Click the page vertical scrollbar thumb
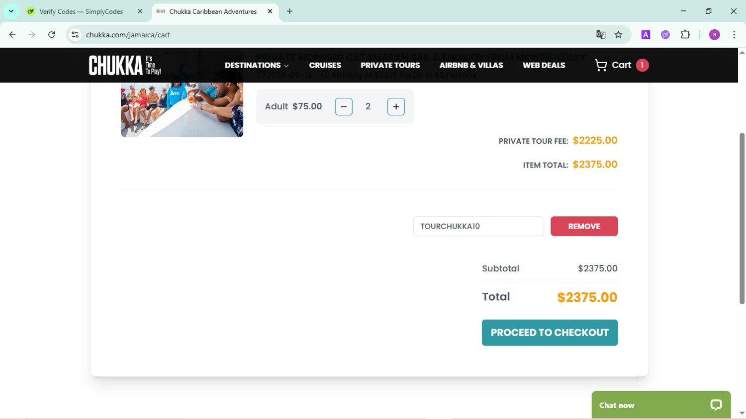 click(742, 218)
